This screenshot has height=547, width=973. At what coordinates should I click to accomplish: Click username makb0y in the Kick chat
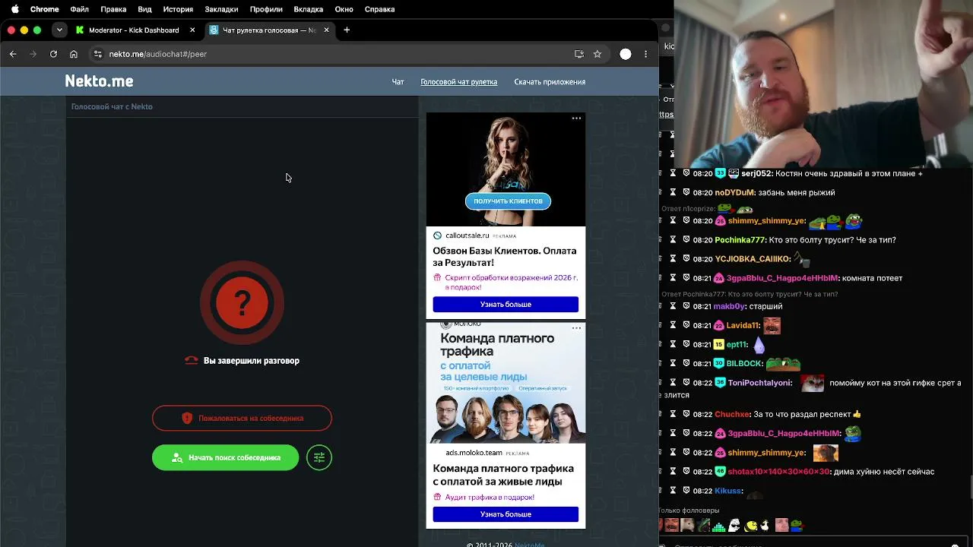click(x=729, y=306)
